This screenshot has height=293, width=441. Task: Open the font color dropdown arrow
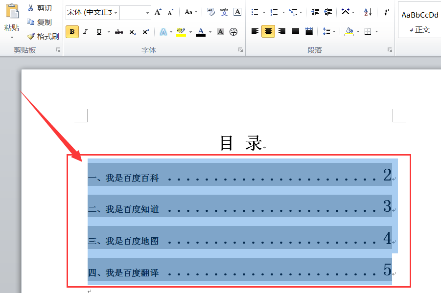coord(210,32)
